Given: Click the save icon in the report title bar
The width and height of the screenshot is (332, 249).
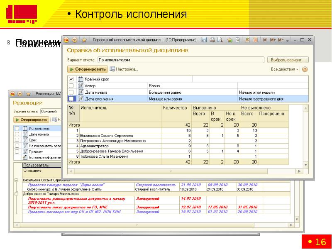Looking at the screenshot, I should 204,40.
